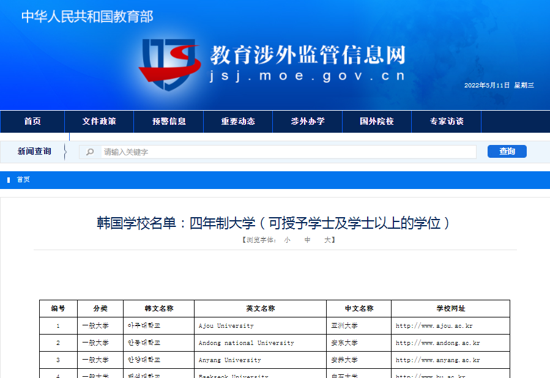
Task: Open the 重要动态 navigation menu item
Action: [238, 121]
